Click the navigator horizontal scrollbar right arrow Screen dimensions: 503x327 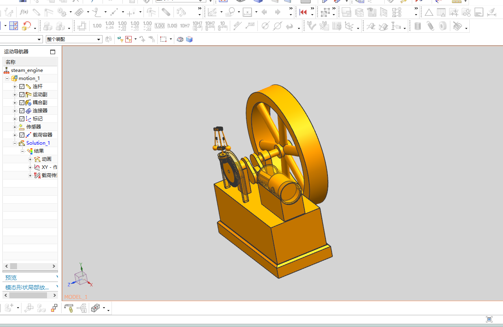54,266
